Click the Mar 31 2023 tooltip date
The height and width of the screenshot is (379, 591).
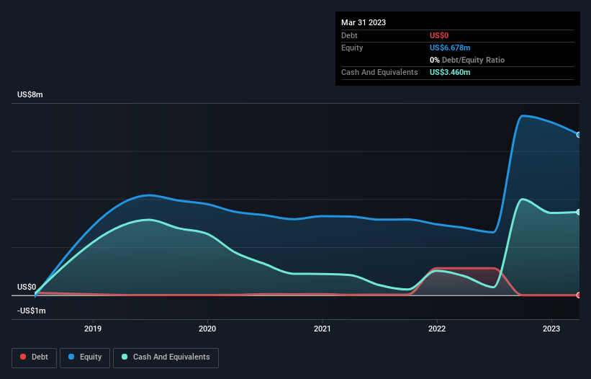(364, 22)
